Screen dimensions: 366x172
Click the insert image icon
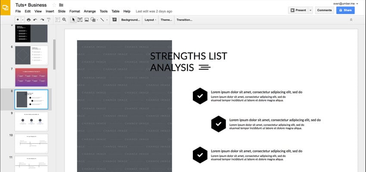pos(87,20)
